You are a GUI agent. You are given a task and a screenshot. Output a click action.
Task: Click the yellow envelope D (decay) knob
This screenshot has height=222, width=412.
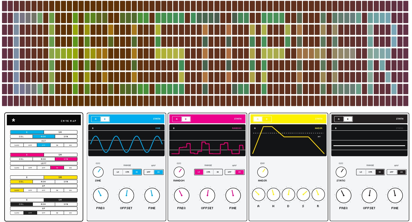288,195
